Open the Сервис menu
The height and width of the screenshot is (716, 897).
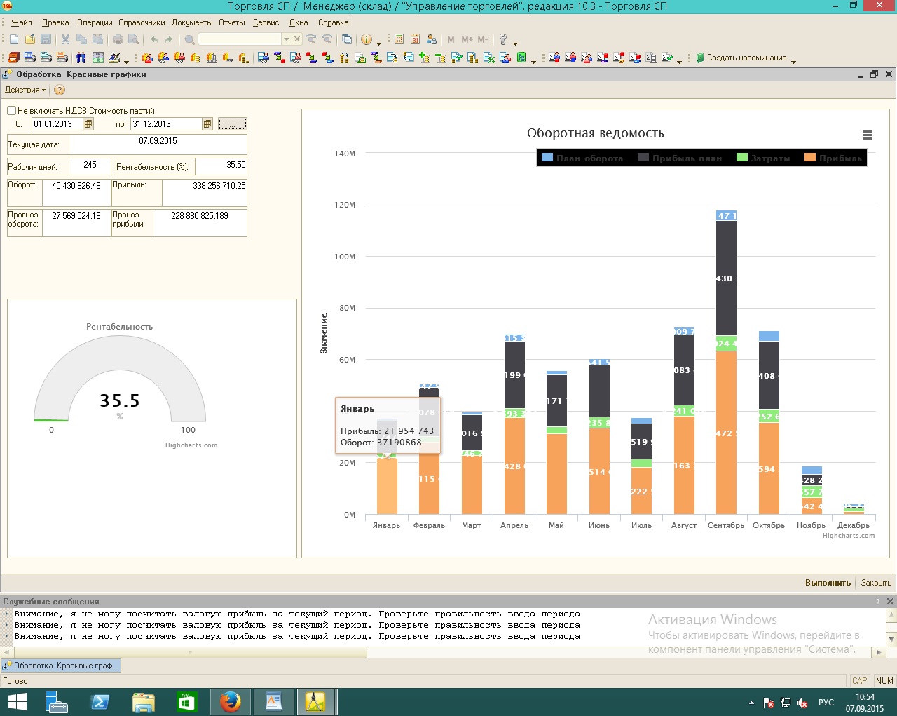pos(266,22)
